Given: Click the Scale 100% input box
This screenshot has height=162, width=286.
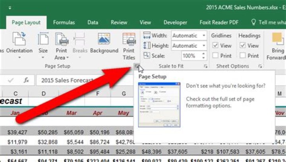Looking at the screenshot, I should tap(191, 56).
